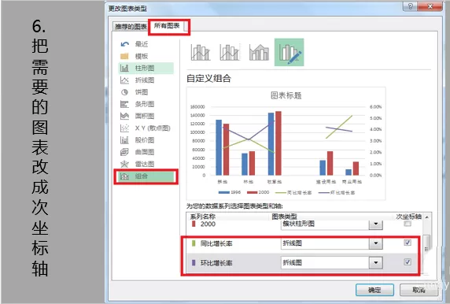
Task: Click the XY scatter chart icon
Action: point(124,128)
